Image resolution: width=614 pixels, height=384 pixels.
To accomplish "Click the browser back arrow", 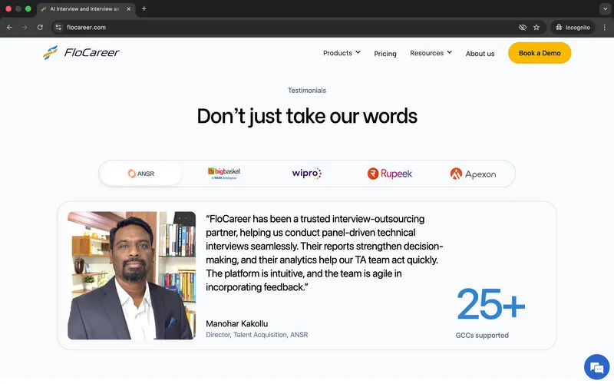I will (9, 27).
